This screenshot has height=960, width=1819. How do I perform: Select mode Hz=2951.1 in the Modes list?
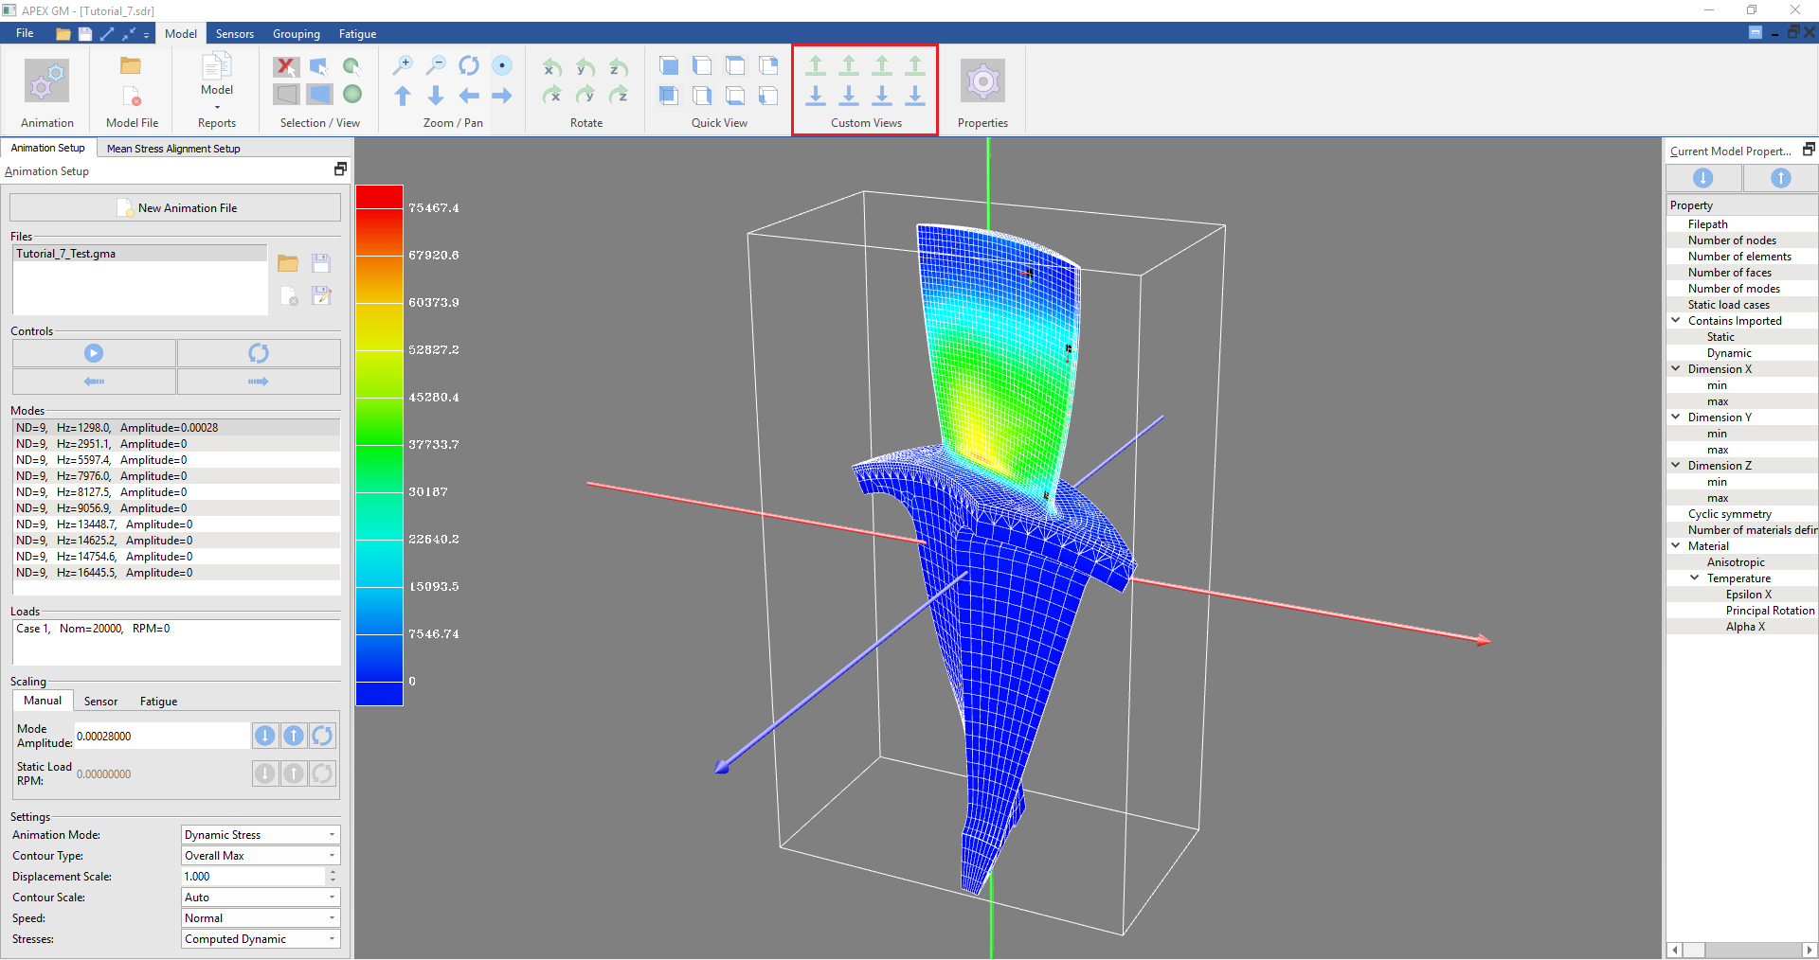tap(176, 444)
